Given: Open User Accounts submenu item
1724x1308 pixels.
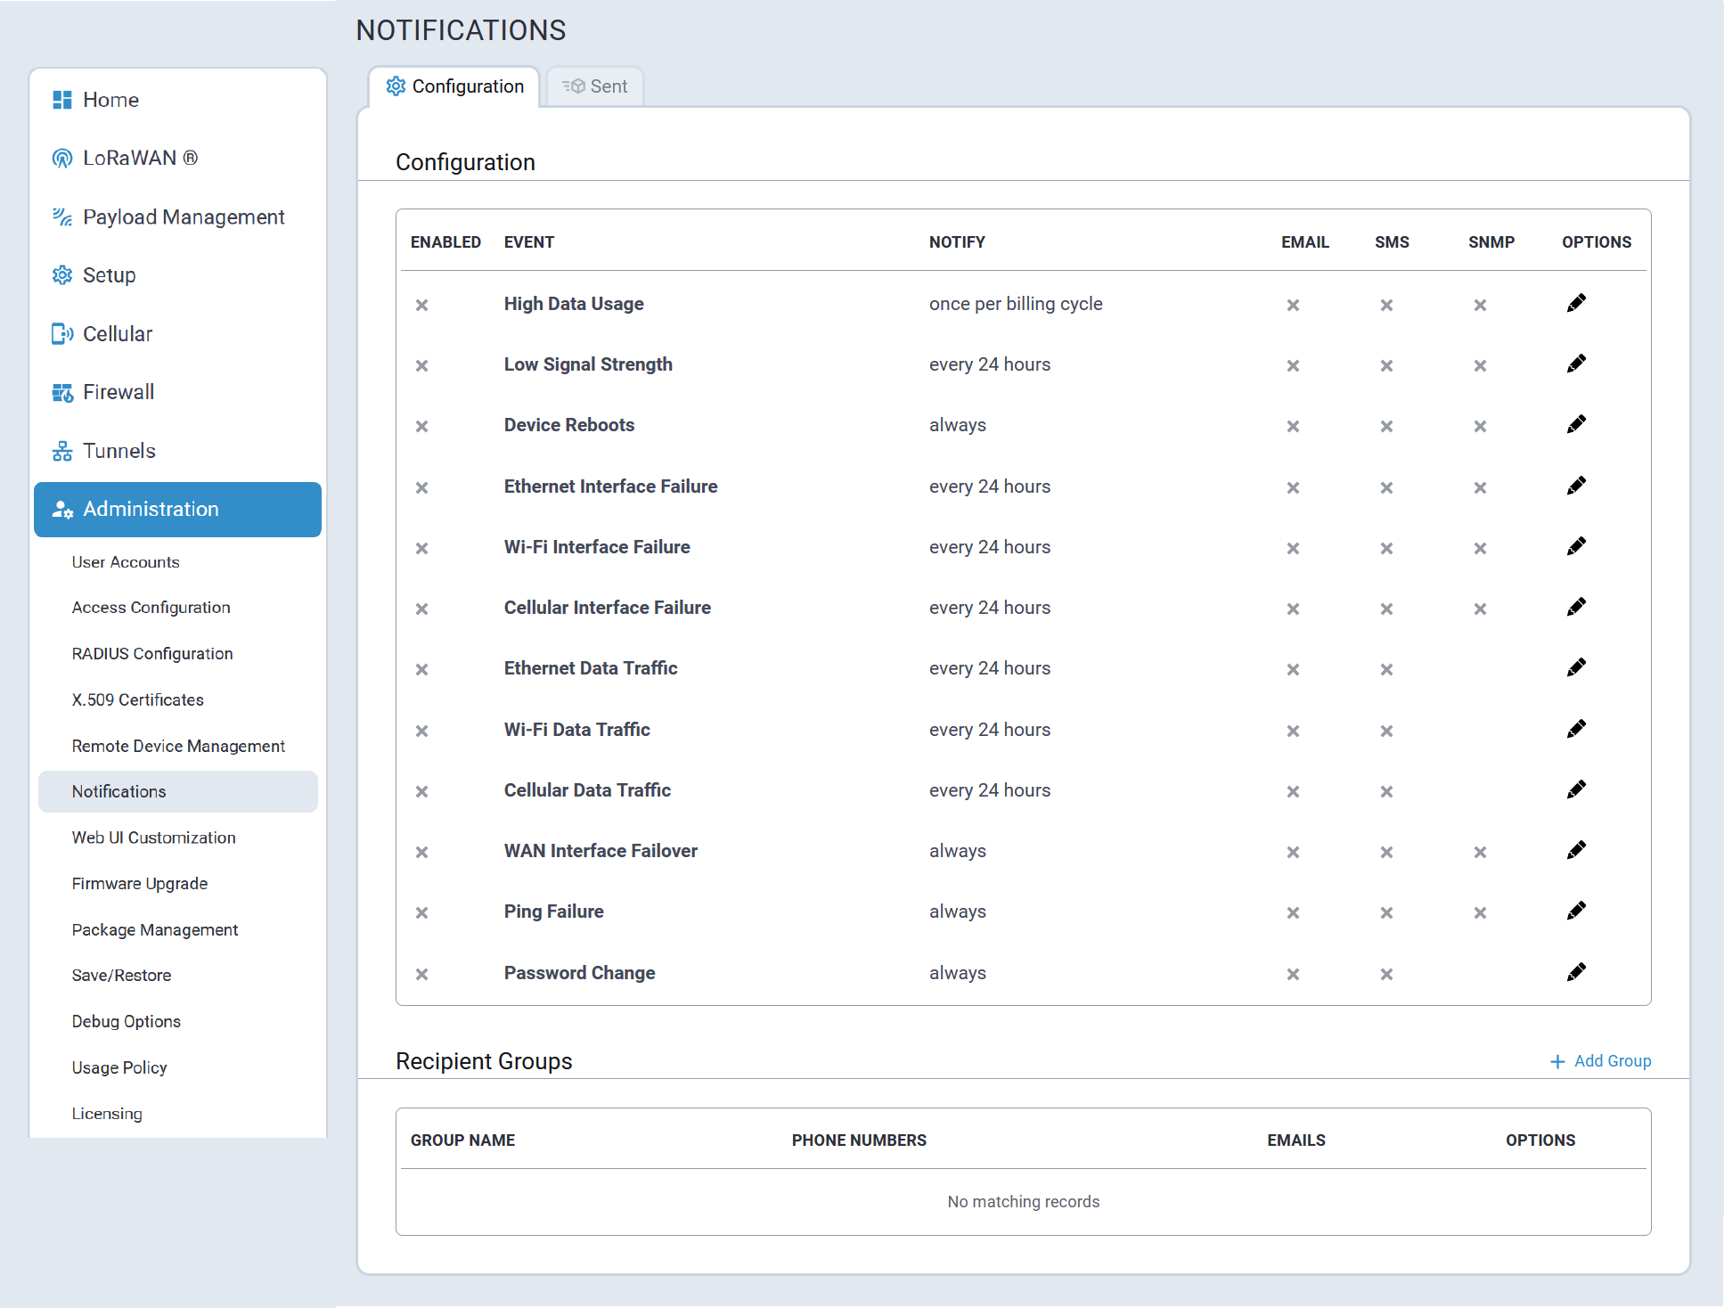Looking at the screenshot, I should point(126,562).
